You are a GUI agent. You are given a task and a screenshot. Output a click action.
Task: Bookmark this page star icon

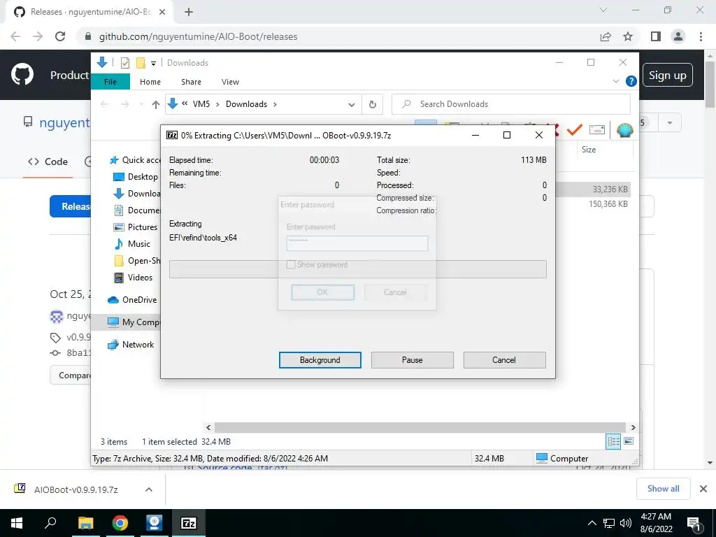point(628,36)
